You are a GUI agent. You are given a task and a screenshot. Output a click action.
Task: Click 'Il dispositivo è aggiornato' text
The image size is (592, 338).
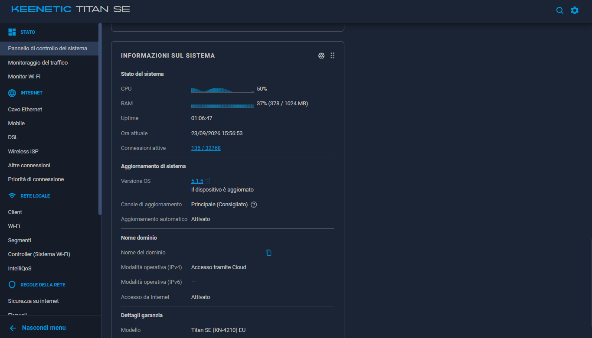pos(222,190)
